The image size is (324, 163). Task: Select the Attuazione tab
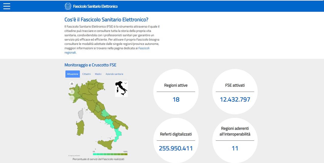click(72, 74)
